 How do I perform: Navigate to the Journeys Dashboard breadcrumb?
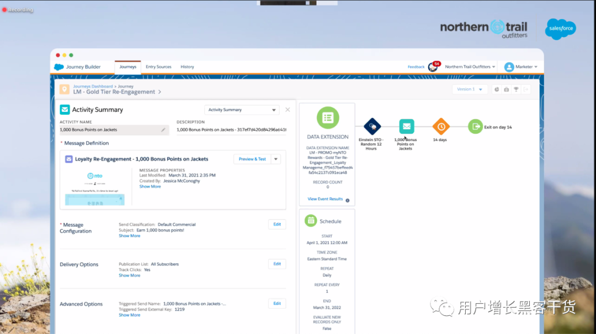click(93, 86)
